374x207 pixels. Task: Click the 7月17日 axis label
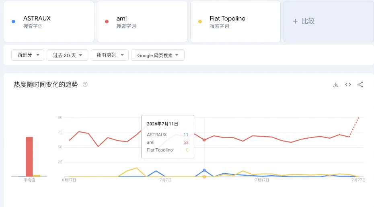point(262,180)
